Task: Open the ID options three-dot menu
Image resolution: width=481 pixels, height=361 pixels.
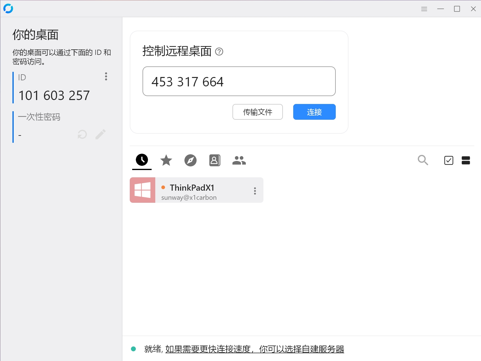Action: 106,76
